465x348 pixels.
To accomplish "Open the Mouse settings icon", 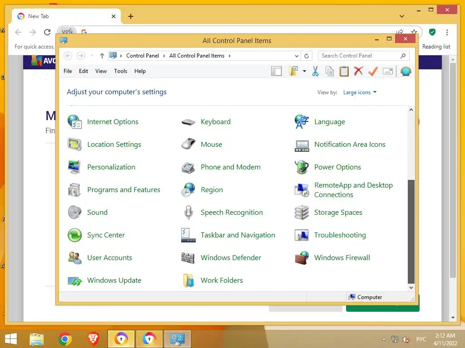I will [x=188, y=145].
